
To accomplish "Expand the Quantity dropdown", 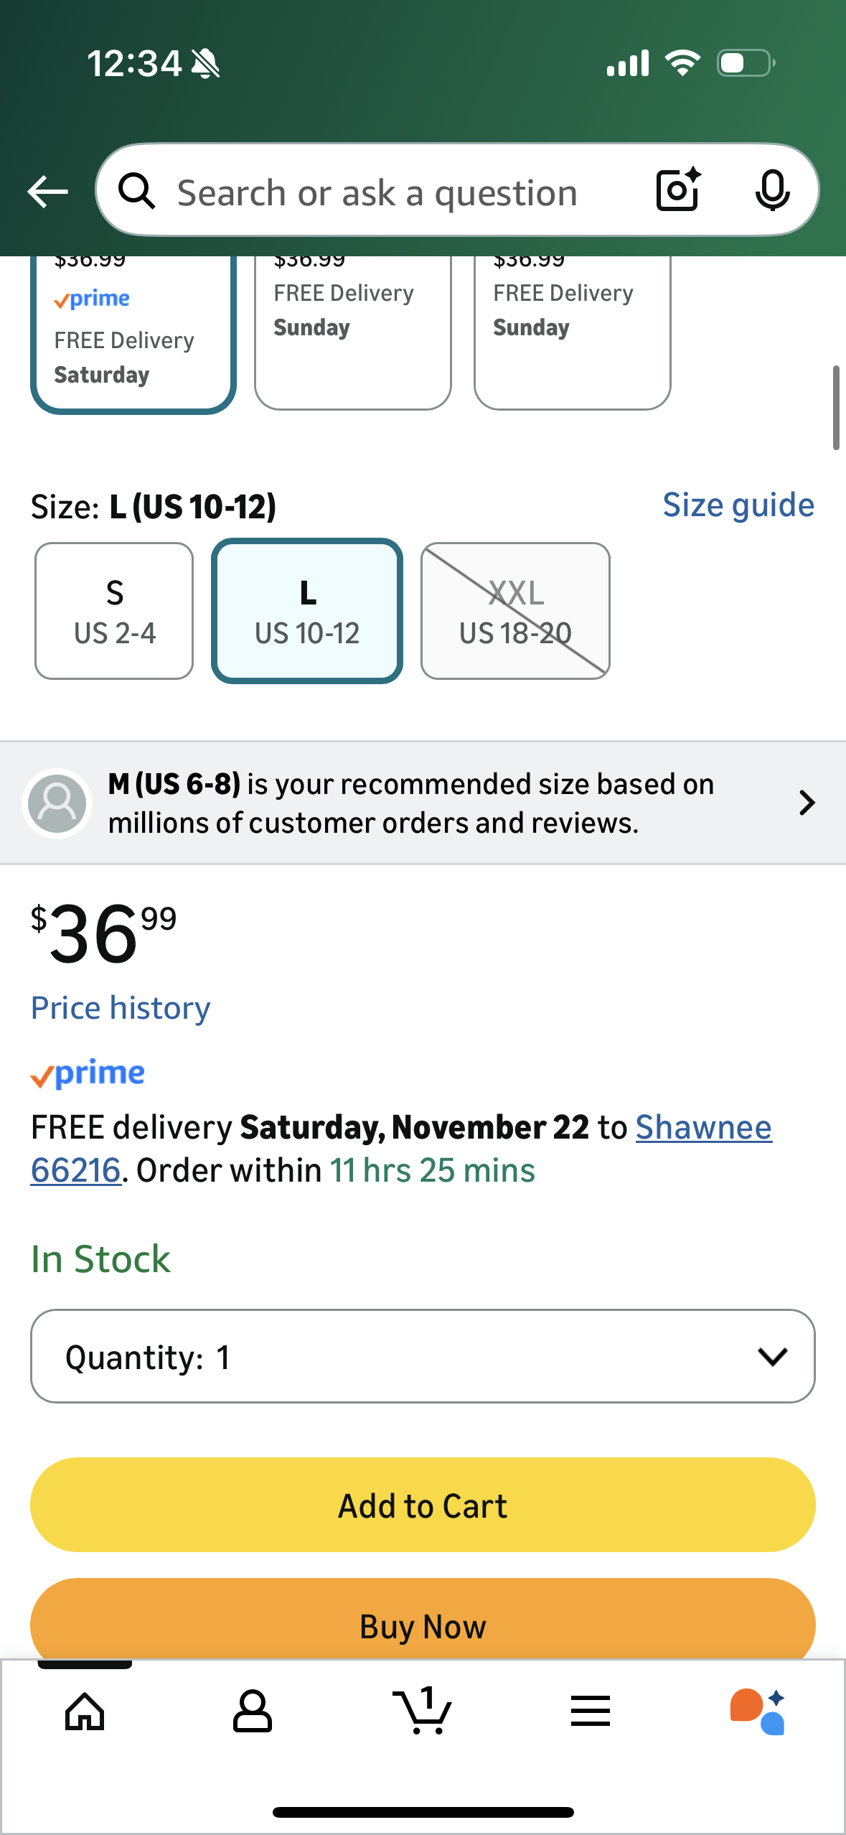I will point(423,1356).
